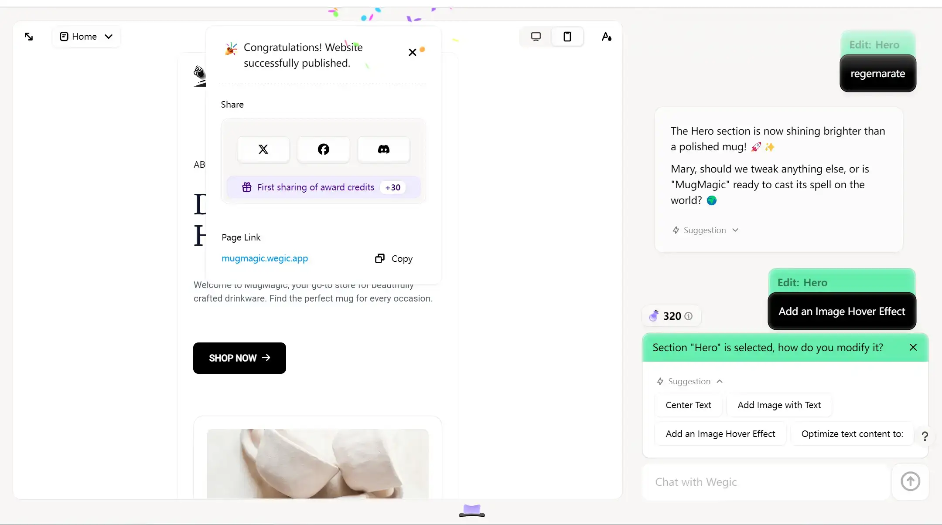The width and height of the screenshot is (942, 525).
Task: Click the X icon to close the publish dialog
Action: coord(413,52)
